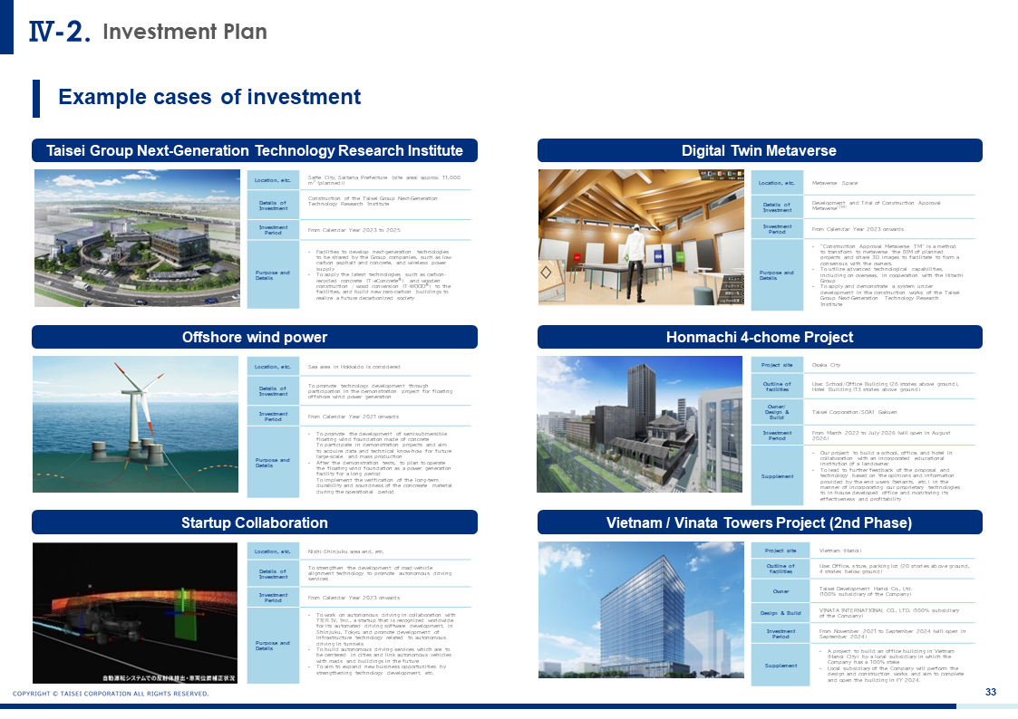Image resolution: width=1018 pixels, height=719 pixels.
Task: Select the "Osaka City" value
Action: pos(827,365)
